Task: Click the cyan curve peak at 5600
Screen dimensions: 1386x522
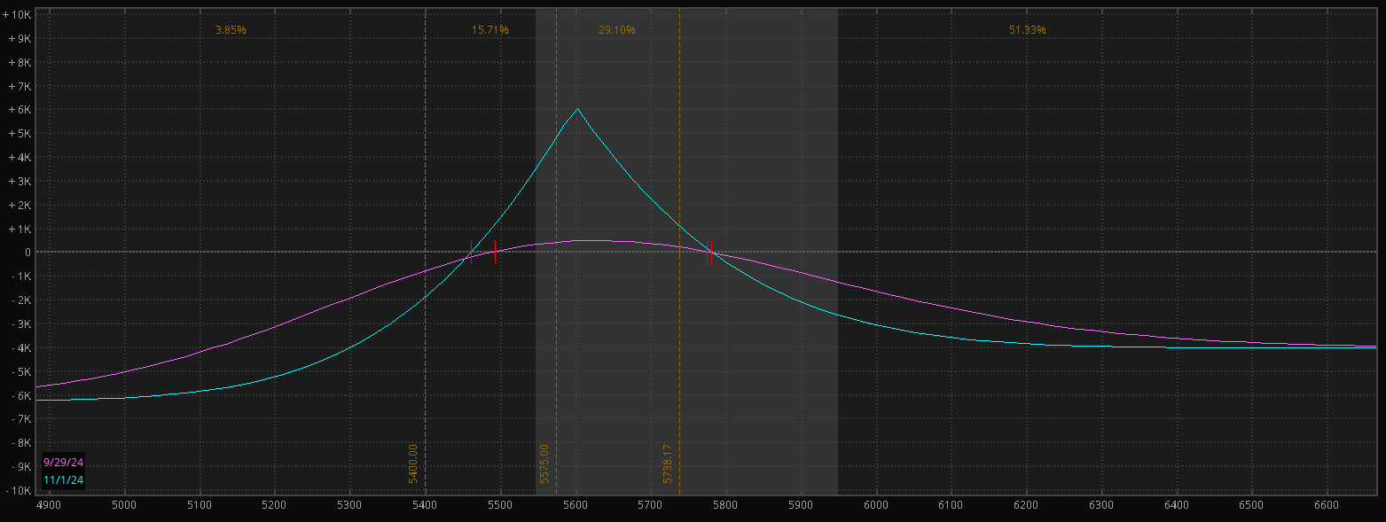Action: (577, 109)
